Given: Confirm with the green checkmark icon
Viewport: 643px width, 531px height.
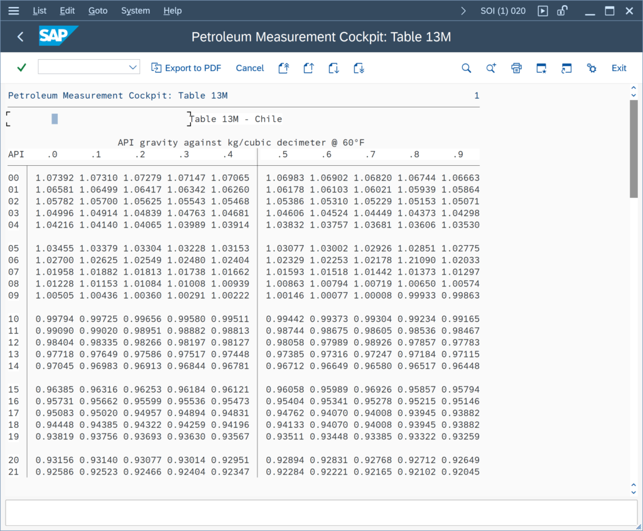Looking at the screenshot, I should [22, 68].
